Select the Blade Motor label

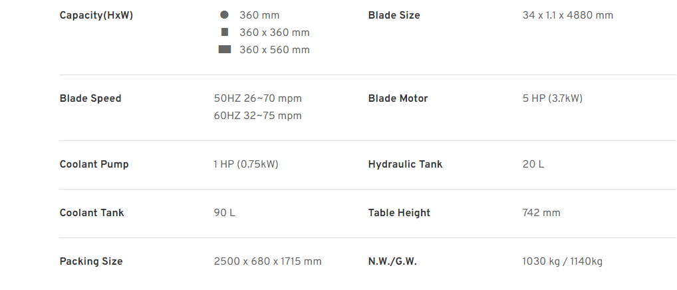[x=398, y=98]
